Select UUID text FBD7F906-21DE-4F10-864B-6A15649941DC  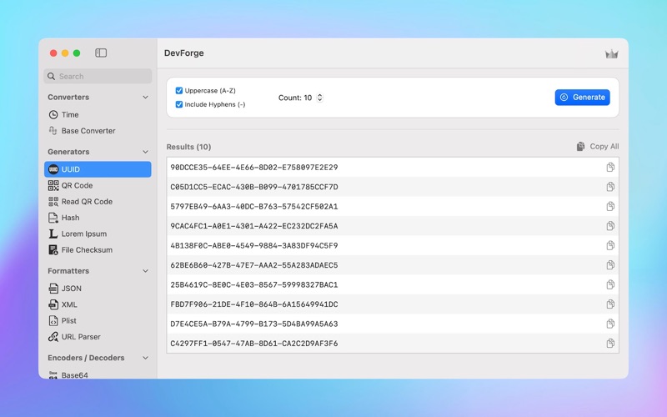coord(254,304)
